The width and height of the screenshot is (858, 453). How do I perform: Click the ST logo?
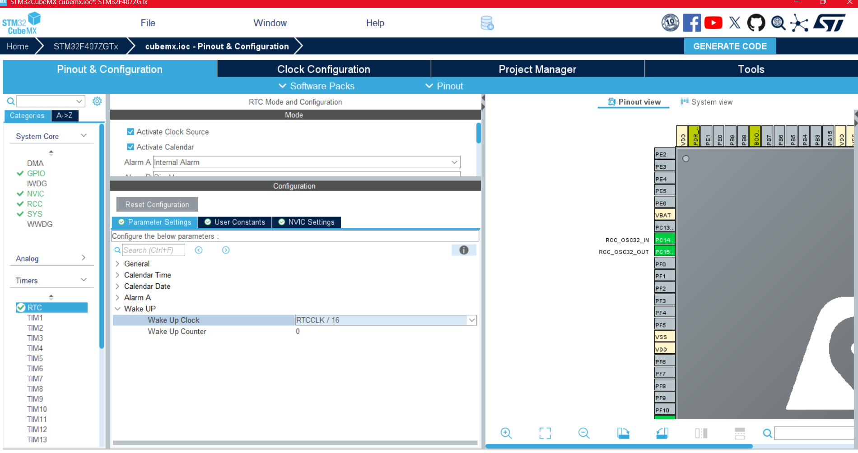[x=829, y=23]
